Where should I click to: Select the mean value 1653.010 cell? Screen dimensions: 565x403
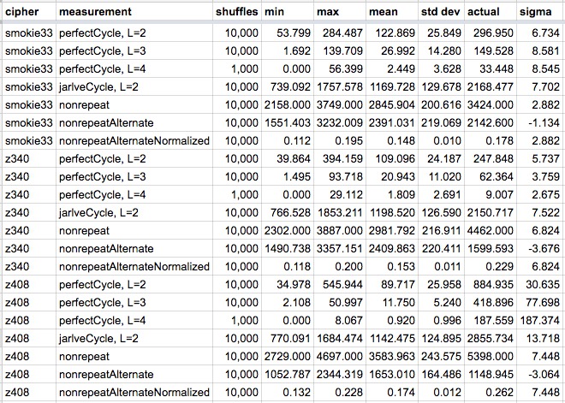click(x=392, y=374)
